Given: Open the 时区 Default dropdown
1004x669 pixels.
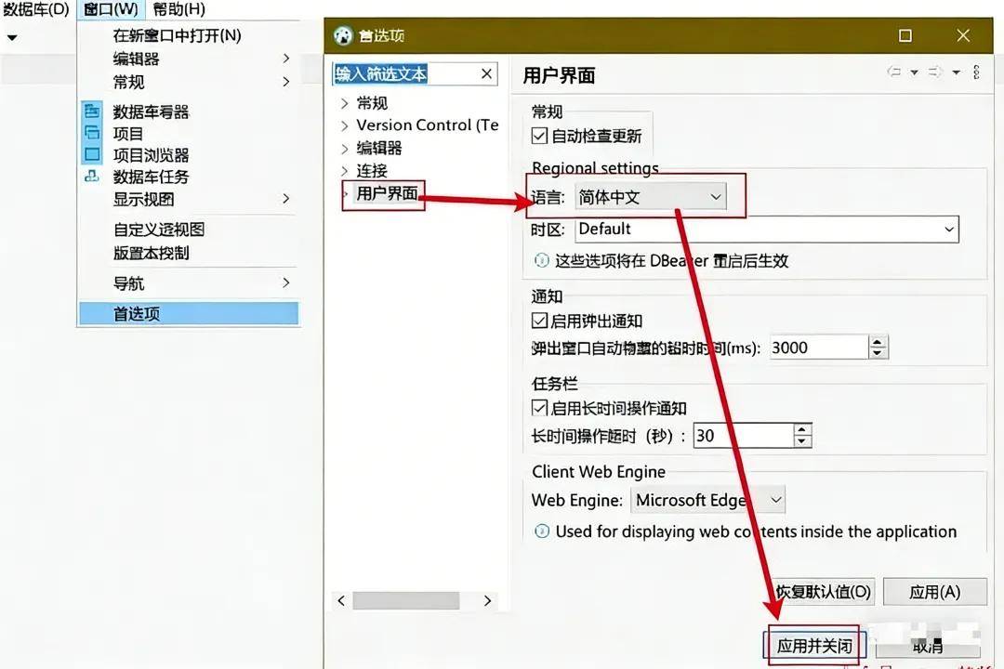Looking at the screenshot, I should pos(767,229).
